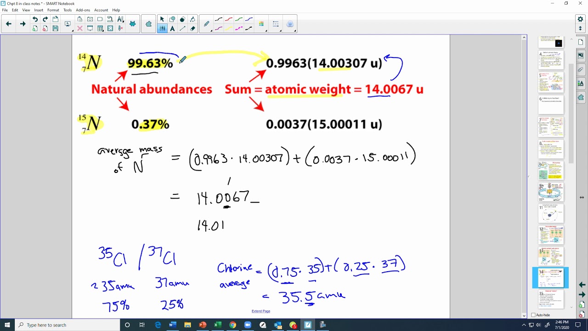
Task: Move the toolbar using the vertical arrows icon
Action: pyautogui.click(x=580, y=29)
